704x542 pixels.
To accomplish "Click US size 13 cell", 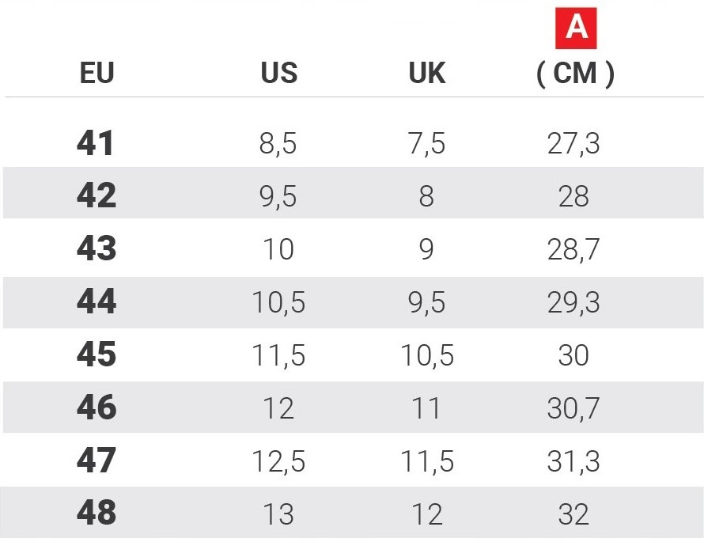I will (278, 514).
